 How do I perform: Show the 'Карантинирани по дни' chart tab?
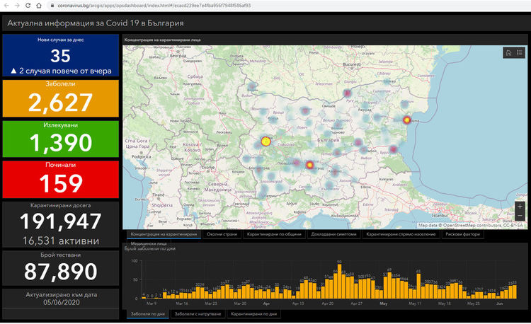coord(254,313)
